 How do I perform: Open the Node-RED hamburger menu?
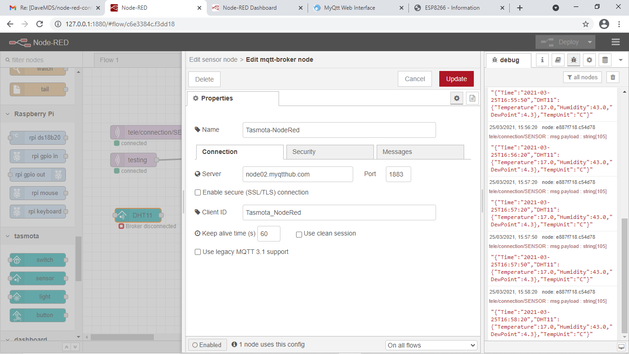[616, 41]
